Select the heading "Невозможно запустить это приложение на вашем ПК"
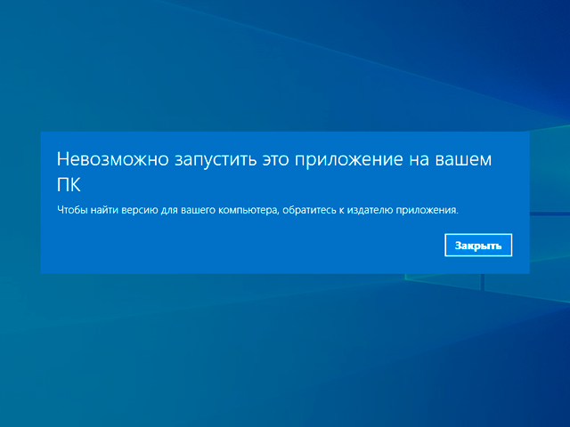Image resolution: width=570 pixels, height=427 pixels. point(274,172)
